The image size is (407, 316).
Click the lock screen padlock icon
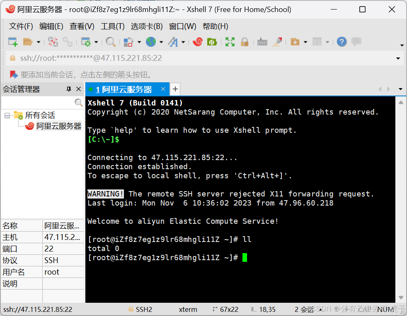coord(245,42)
